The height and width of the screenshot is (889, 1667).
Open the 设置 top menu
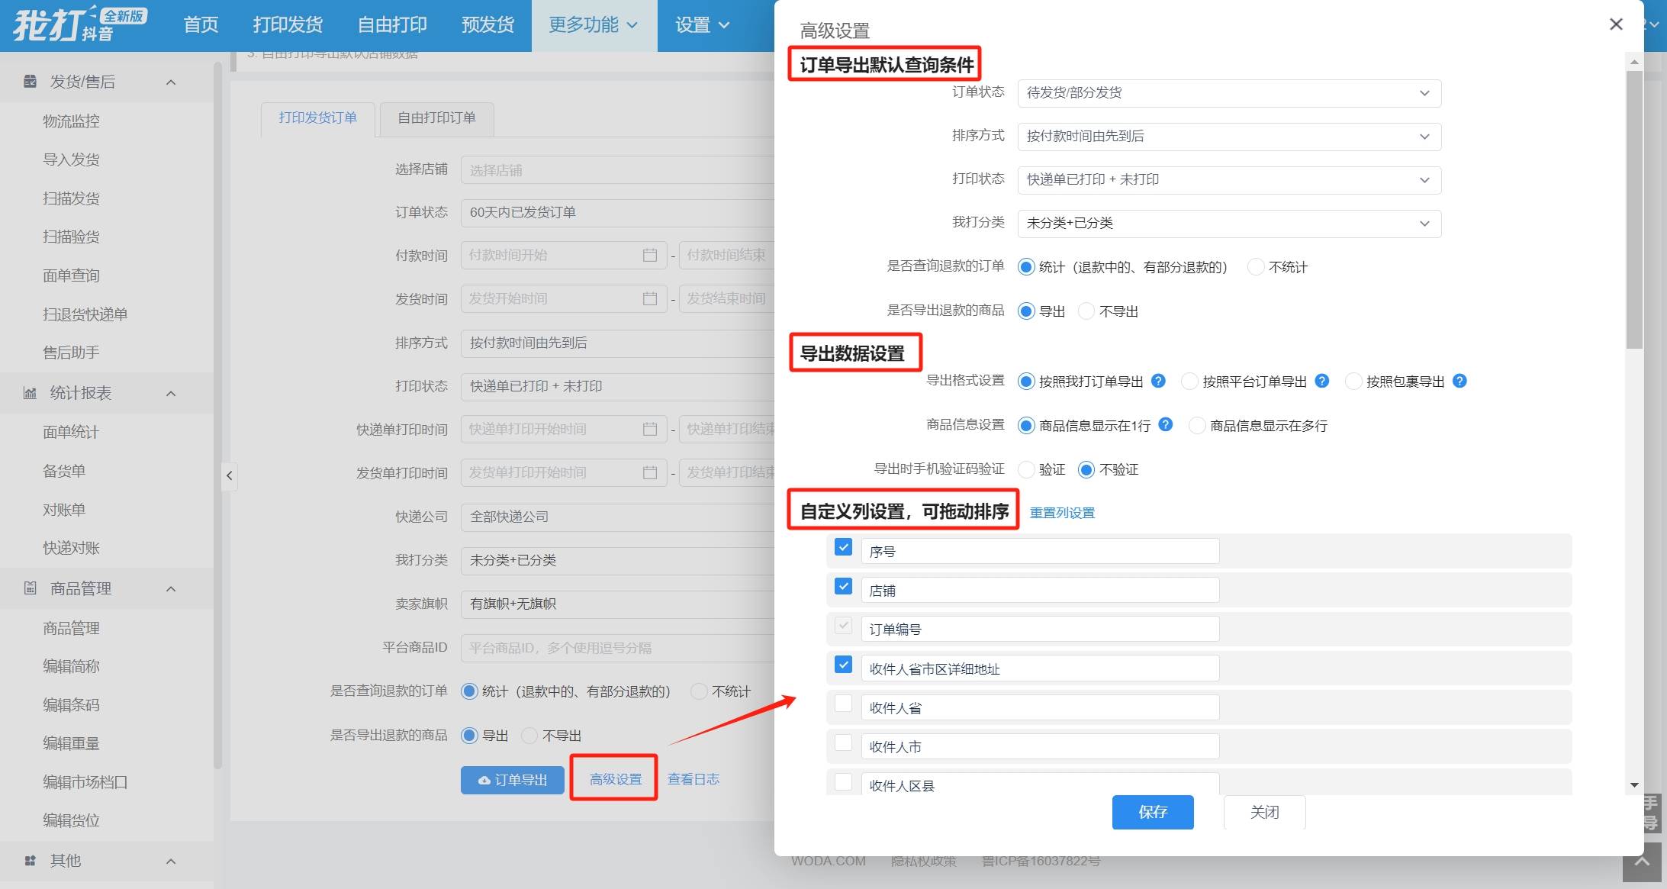[703, 25]
